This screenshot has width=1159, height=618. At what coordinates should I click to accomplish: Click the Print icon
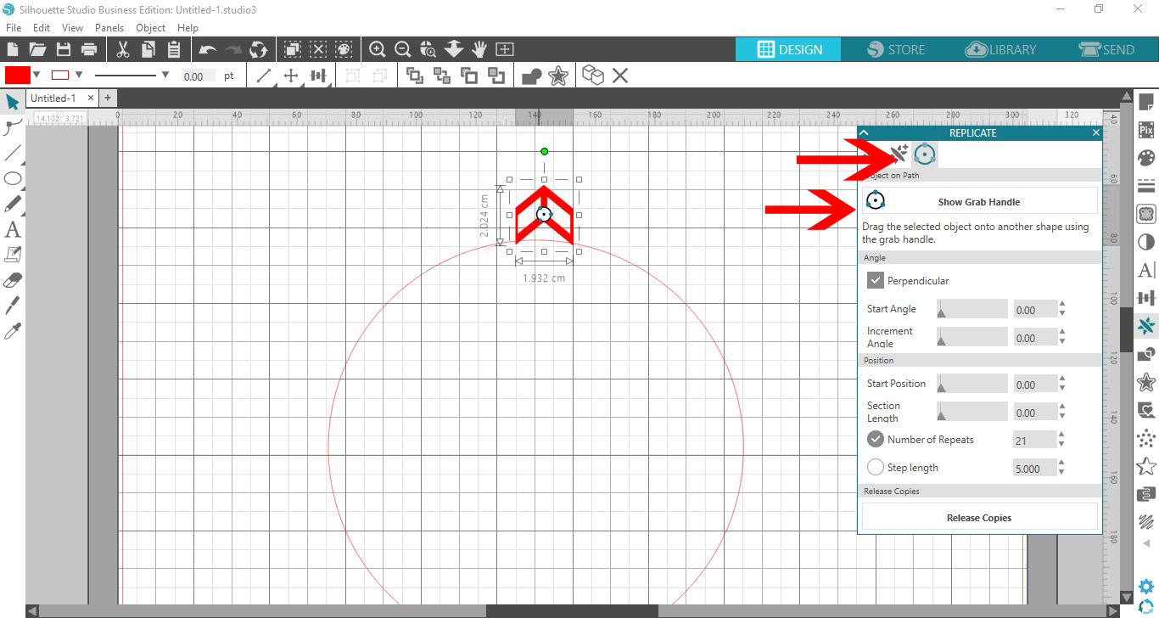(x=88, y=49)
